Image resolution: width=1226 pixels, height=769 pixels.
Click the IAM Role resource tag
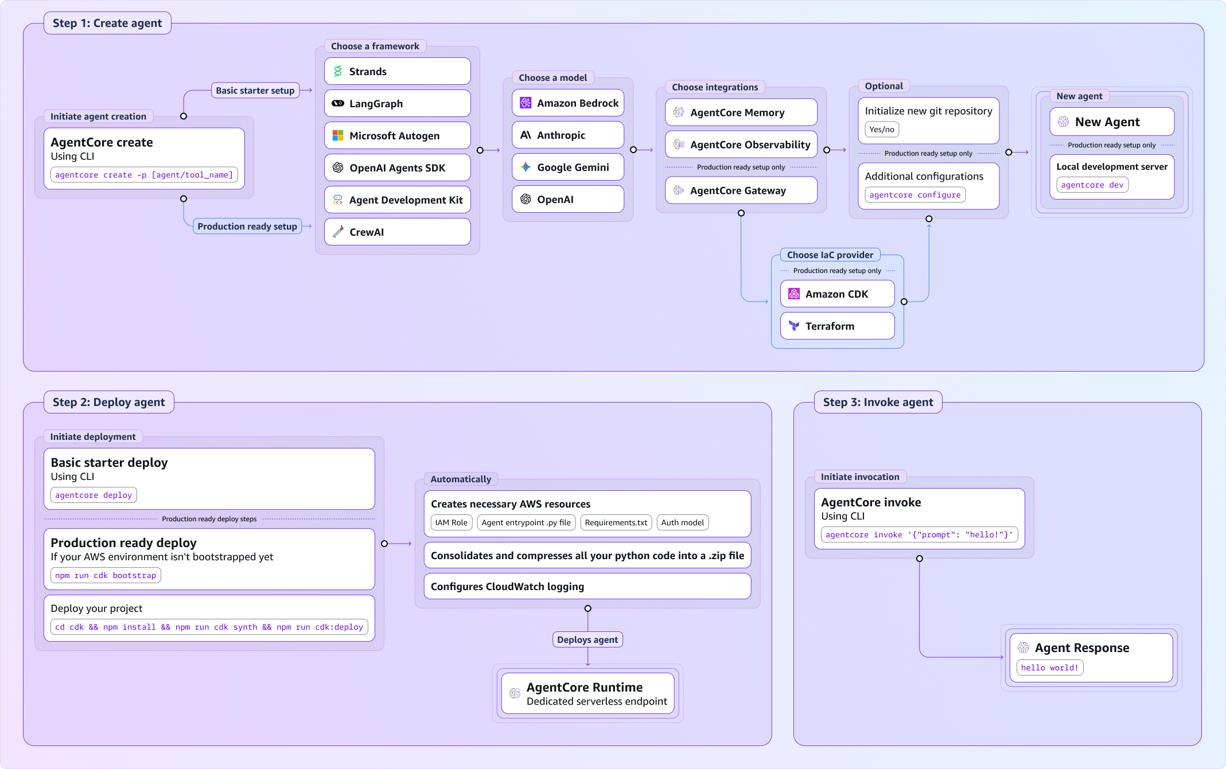tap(451, 523)
